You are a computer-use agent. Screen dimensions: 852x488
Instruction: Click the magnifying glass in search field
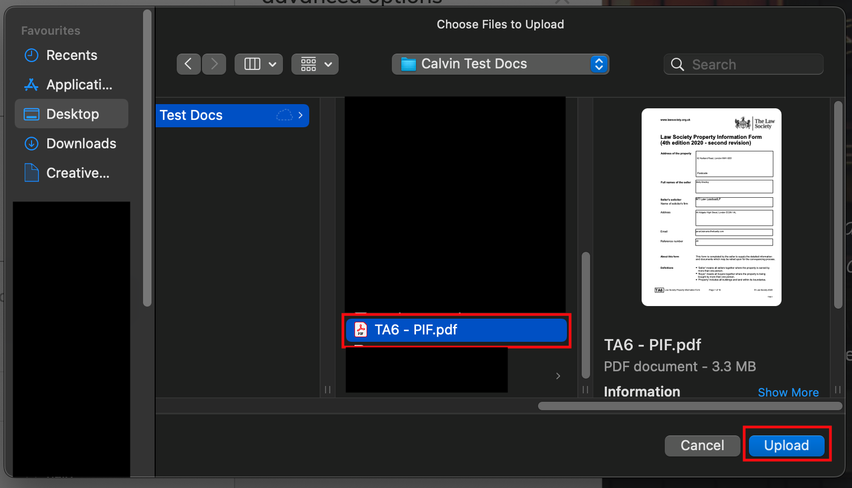coord(677,64)
